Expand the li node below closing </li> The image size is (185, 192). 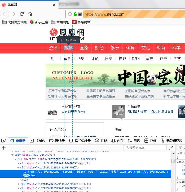pos(18,184)
